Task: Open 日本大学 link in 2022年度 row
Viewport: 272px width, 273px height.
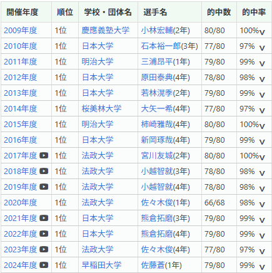Action: pyautogui.click(x=98, y=234)
